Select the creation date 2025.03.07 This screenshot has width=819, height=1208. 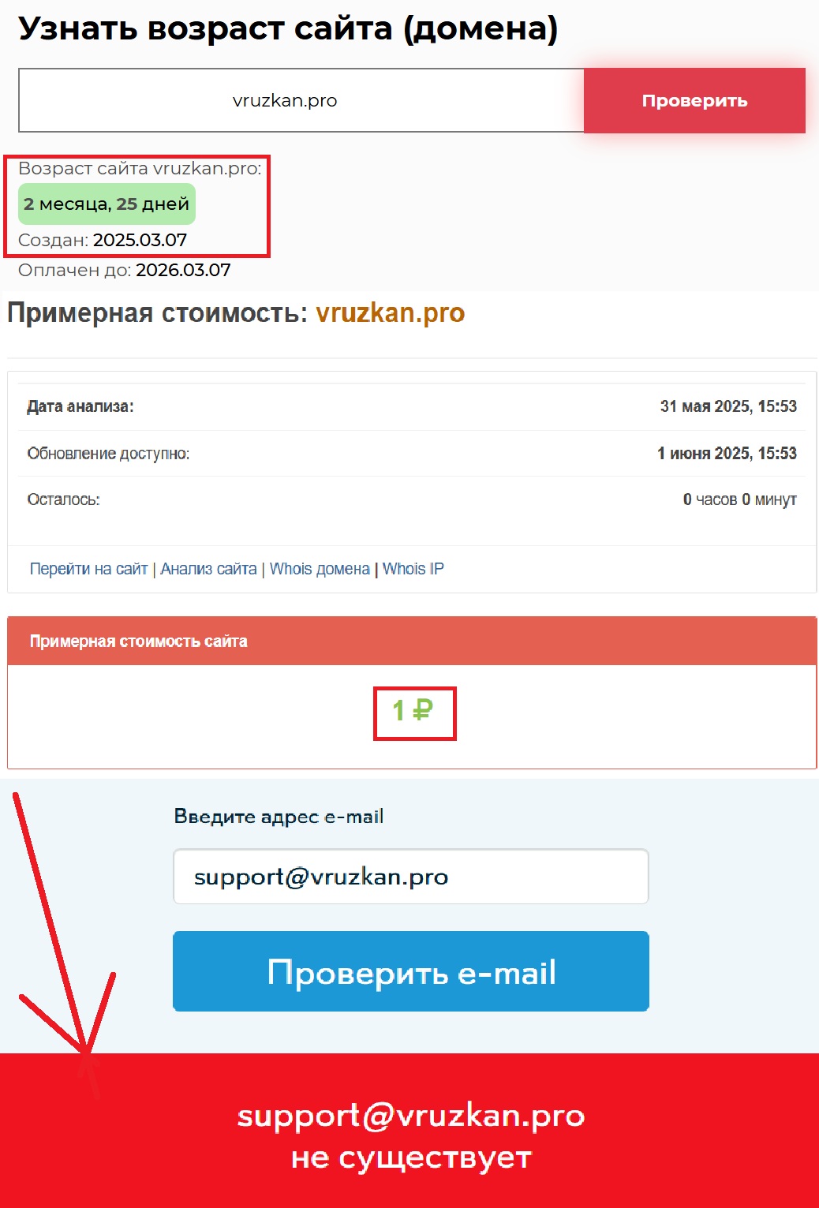tap(140, 240)
